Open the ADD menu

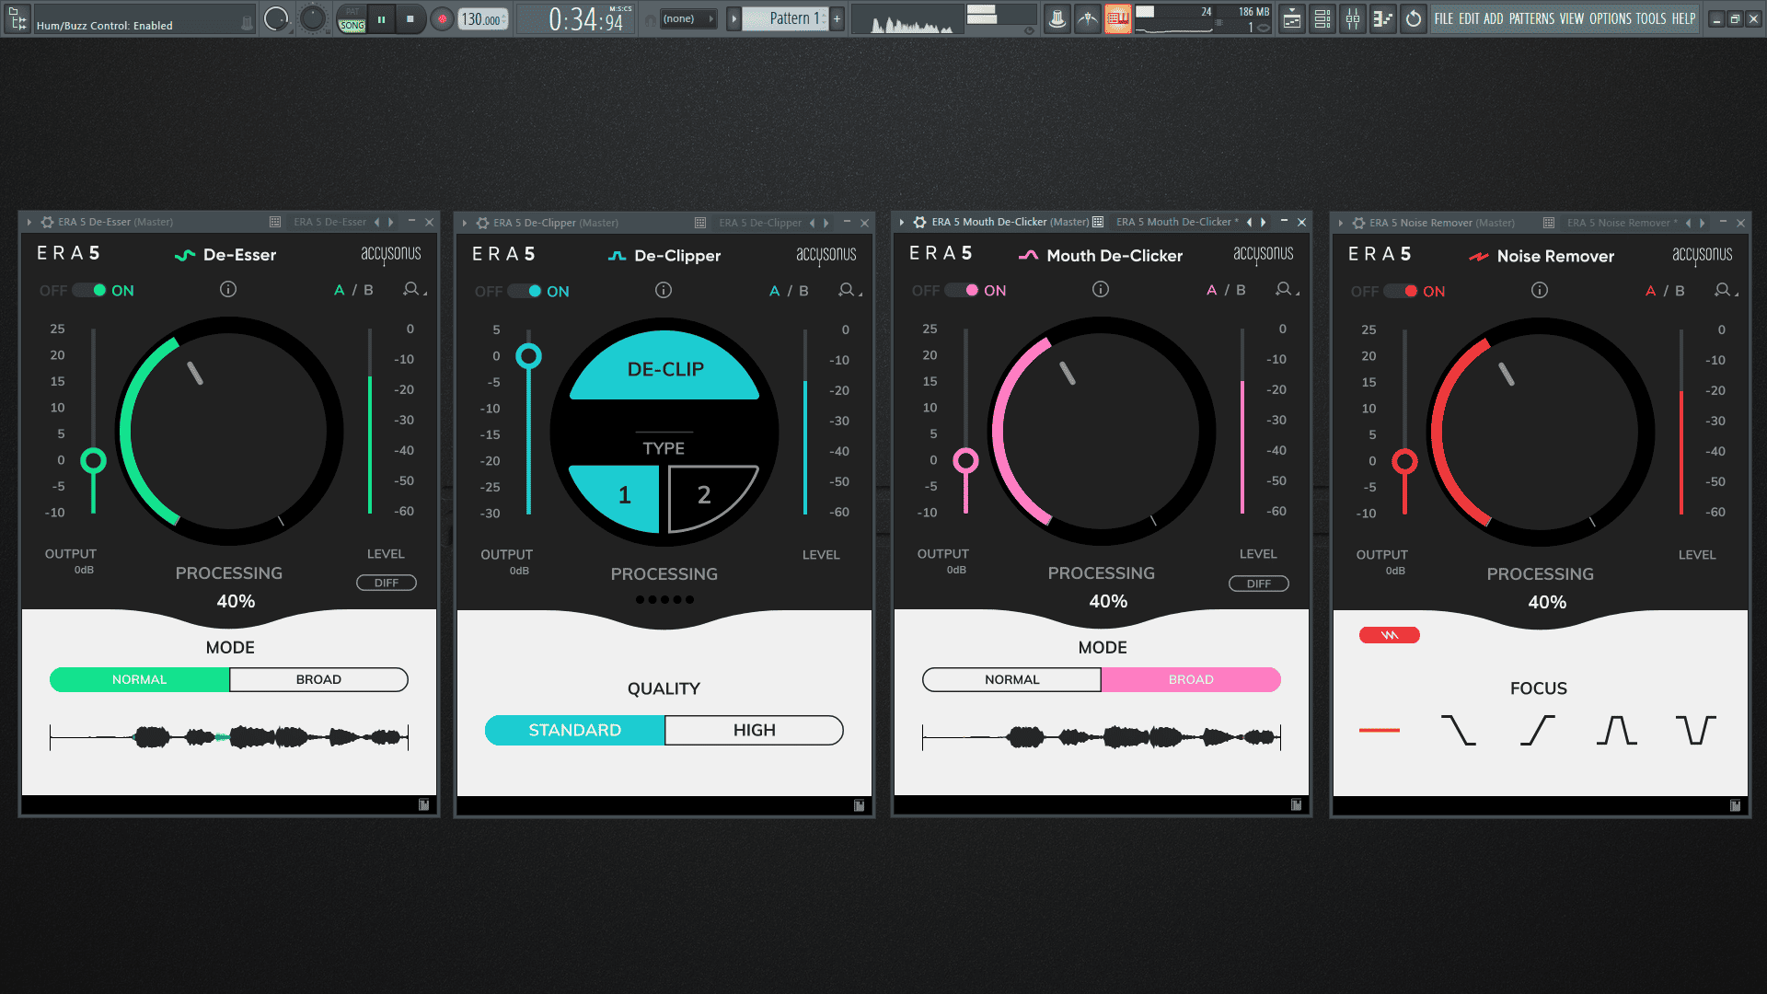(x=1493, y=18)
